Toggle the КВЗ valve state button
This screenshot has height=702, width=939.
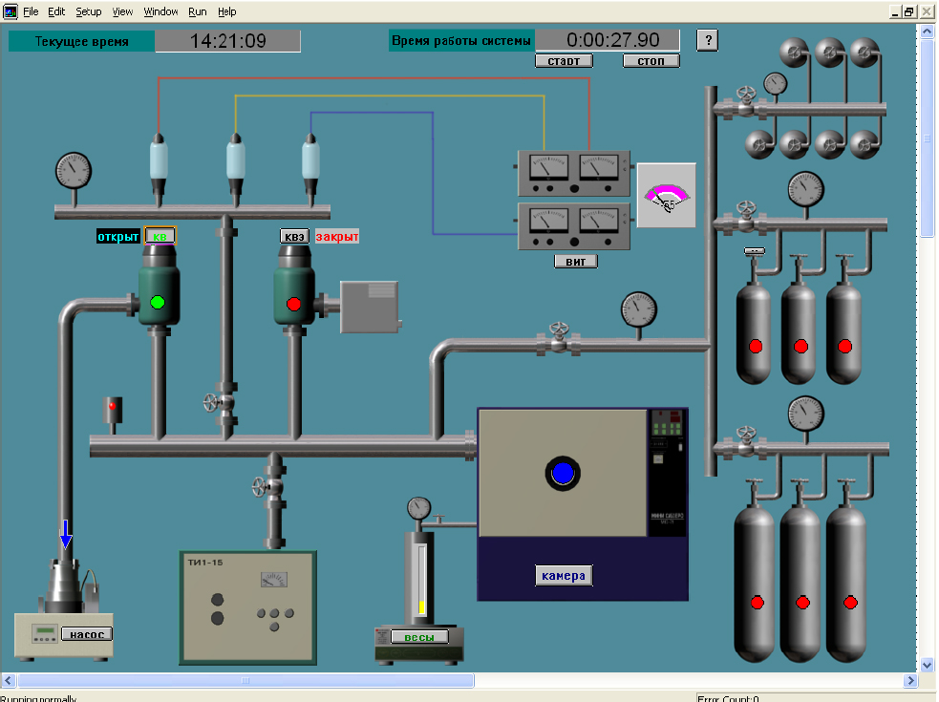294,236
